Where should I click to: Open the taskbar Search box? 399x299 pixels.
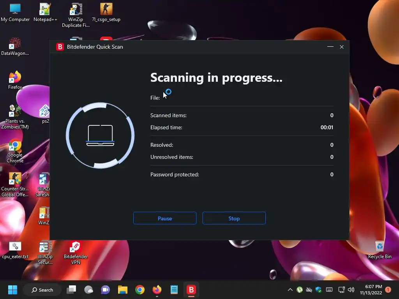pyautogui.click(x=42, y=290)
